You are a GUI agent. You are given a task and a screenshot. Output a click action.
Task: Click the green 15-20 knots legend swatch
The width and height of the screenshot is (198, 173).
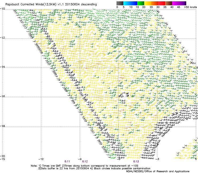pyautogui.click(x=141, y=3)
